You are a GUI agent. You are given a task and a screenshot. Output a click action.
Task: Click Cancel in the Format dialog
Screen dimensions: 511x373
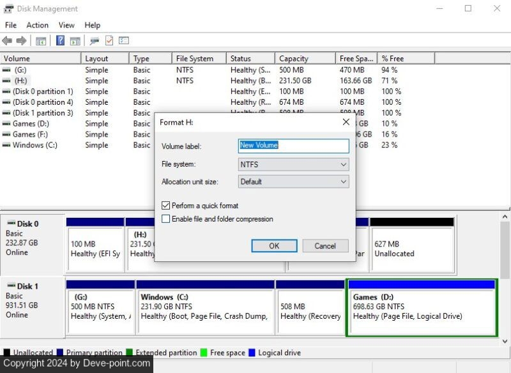point(324,246)
